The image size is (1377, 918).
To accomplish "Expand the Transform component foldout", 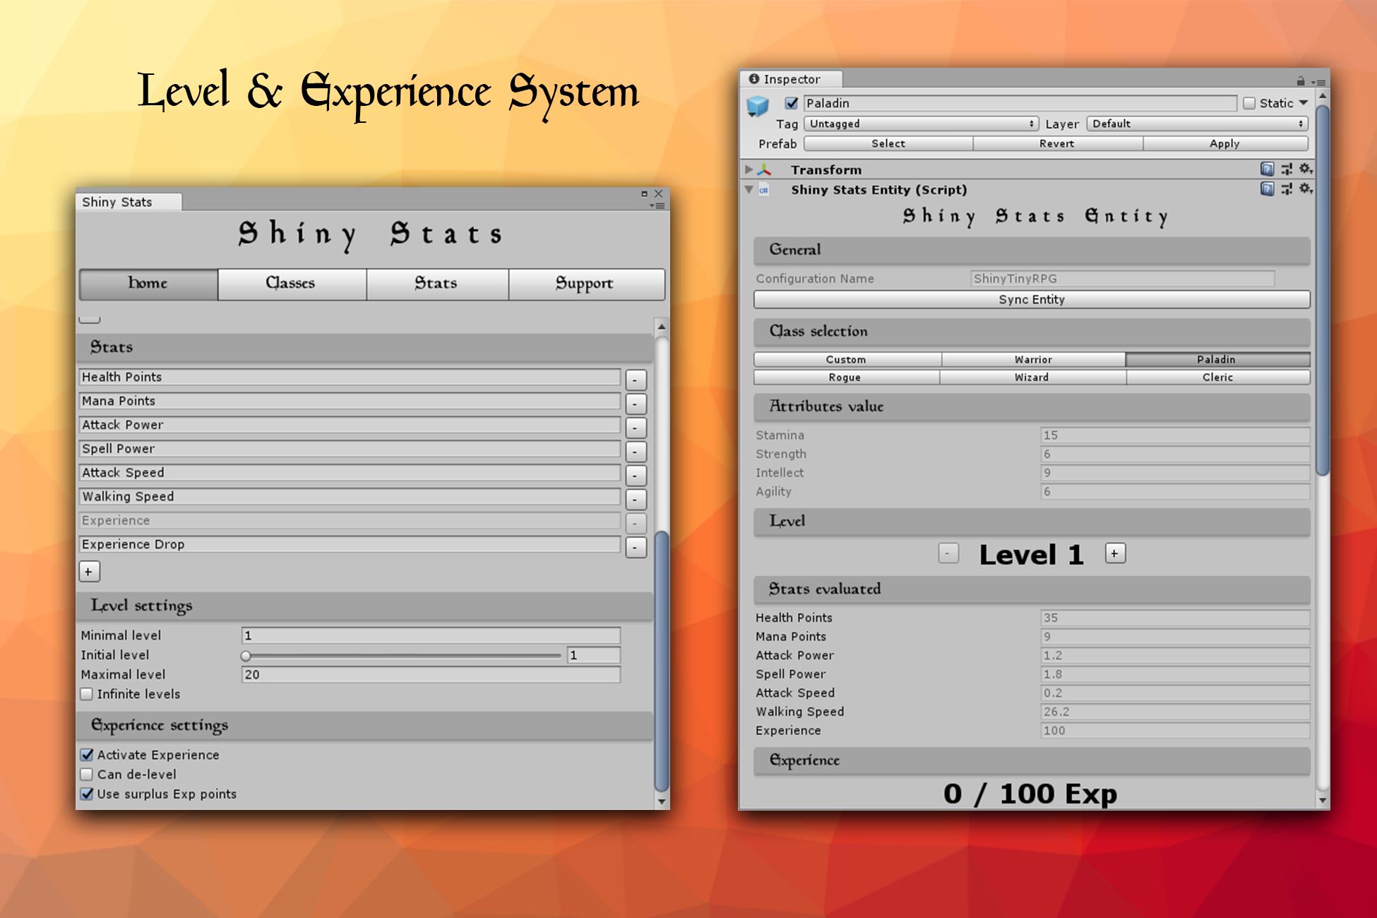I will (x=749, y=169).
